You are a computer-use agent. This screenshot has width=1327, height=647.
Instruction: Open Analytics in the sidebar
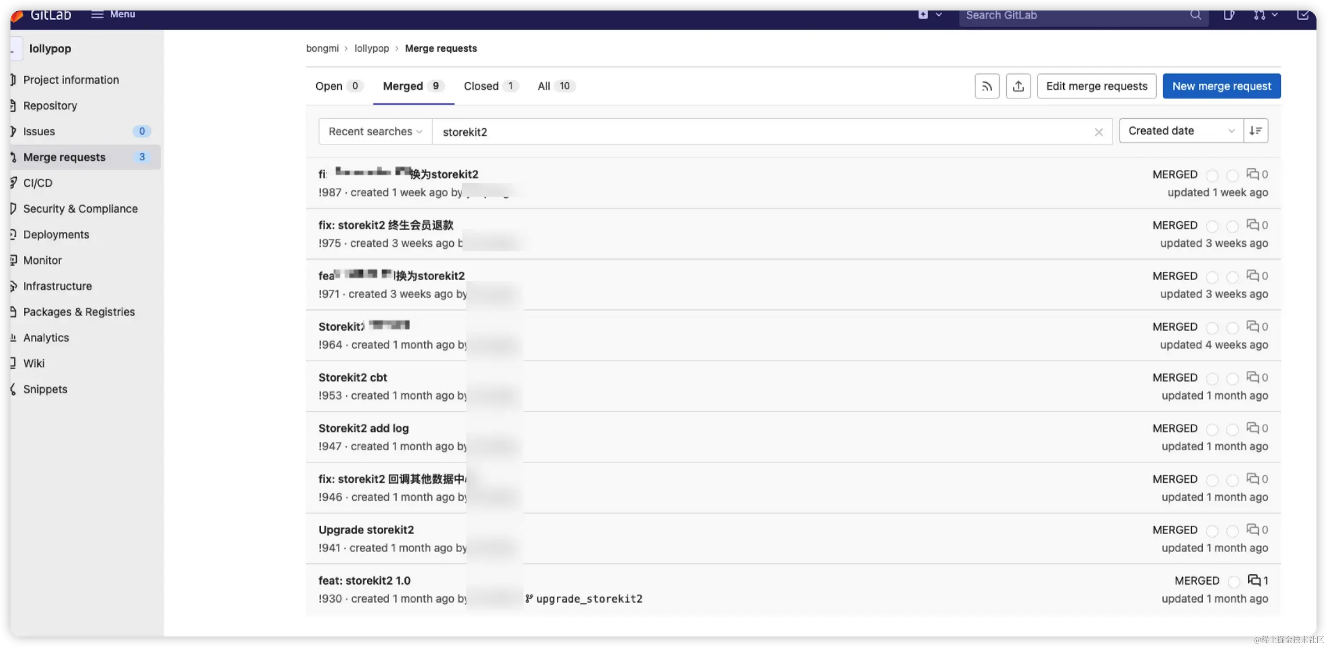46,337
